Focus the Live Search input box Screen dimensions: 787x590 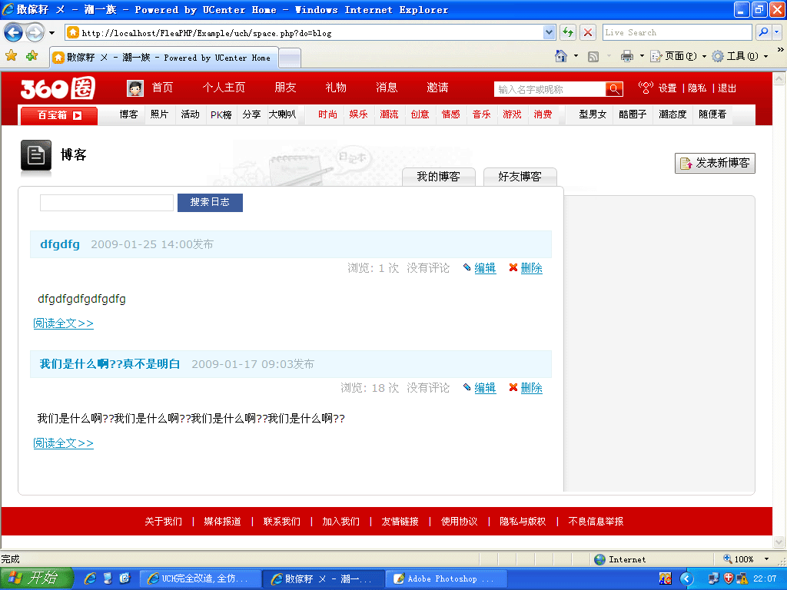tap(676, 32)
